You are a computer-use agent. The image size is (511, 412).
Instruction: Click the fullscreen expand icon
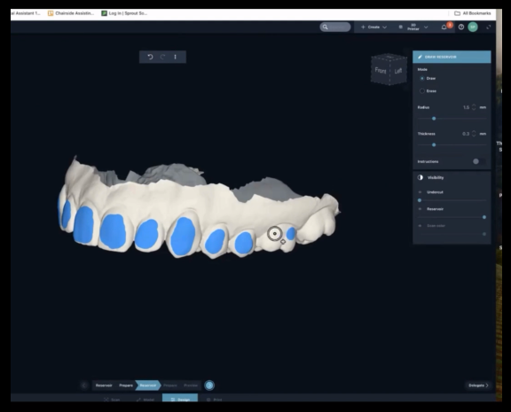click(489, 27)
